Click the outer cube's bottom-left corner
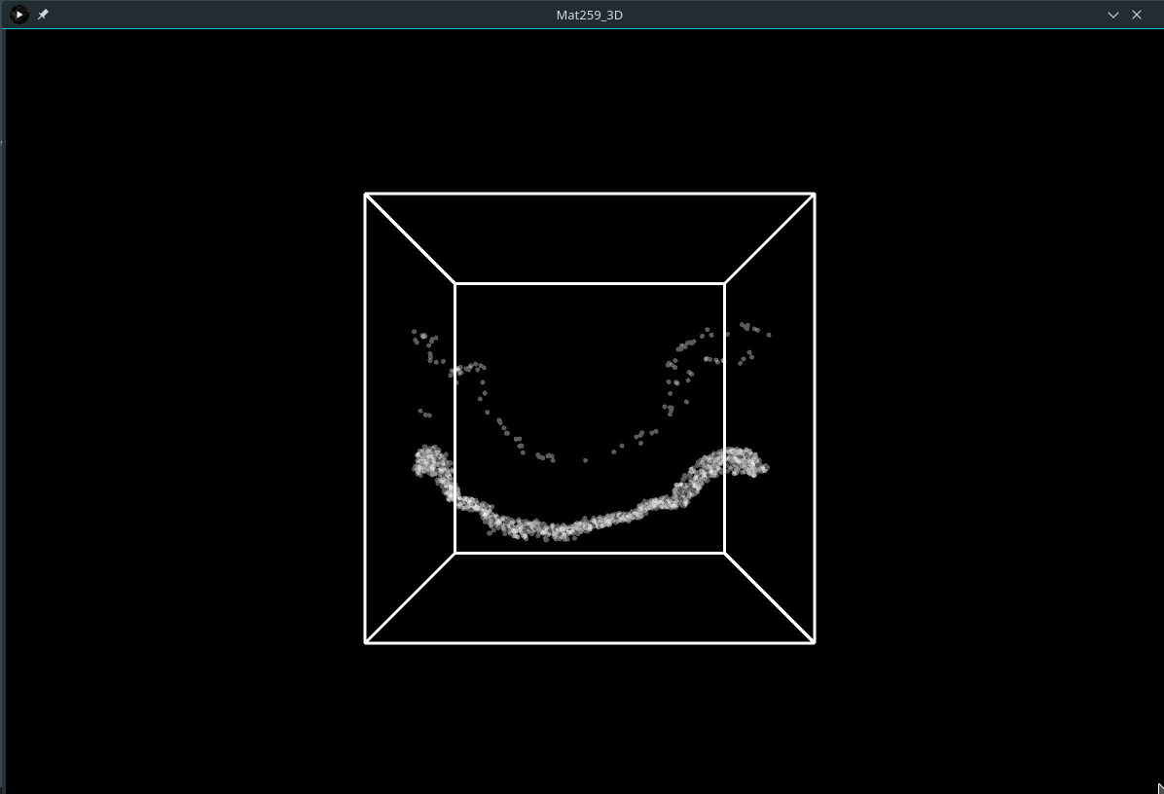The width and height of the screenshot is (1164, 794). pos(366,642)
